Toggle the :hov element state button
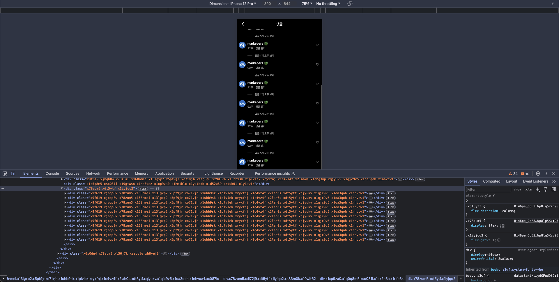Image resolution: width=559 pixels, height=282 pixels. 517,189
